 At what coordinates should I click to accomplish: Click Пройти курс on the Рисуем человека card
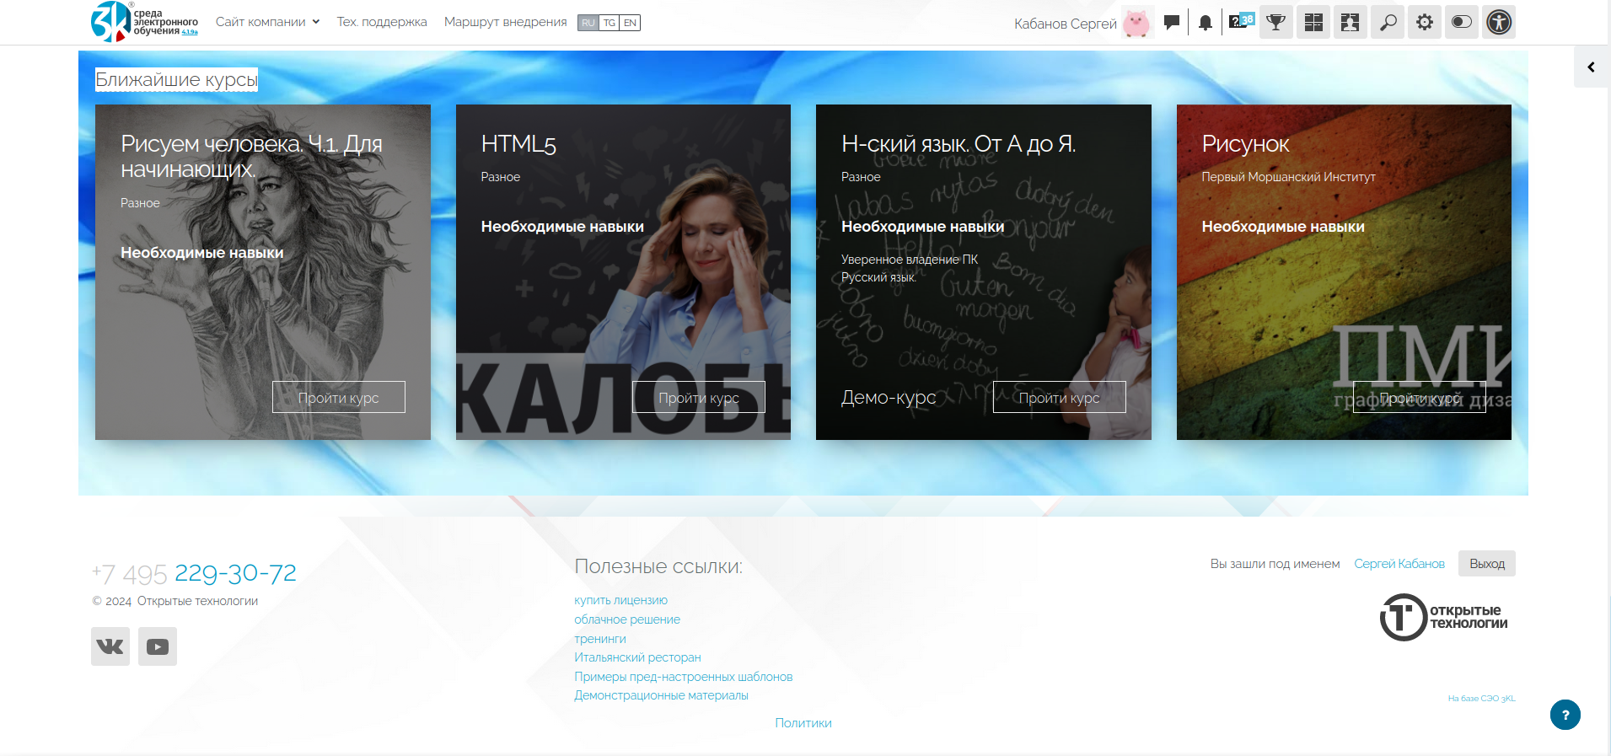338,397
